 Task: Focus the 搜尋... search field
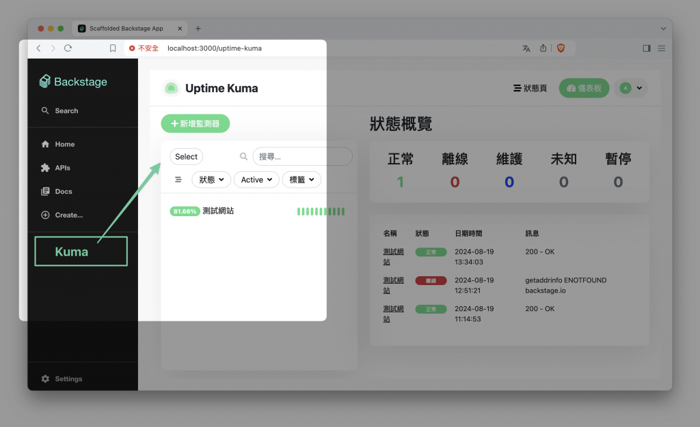tap(302, 157)
